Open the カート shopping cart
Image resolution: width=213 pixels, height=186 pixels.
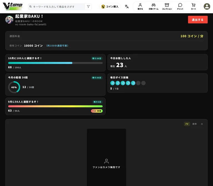[193, 7]
